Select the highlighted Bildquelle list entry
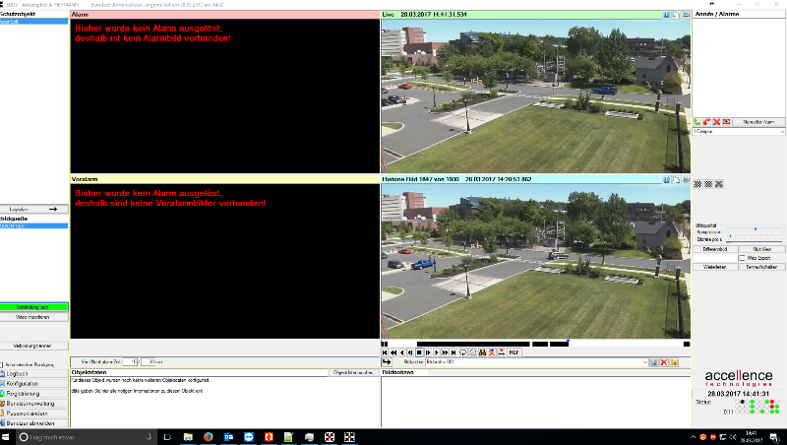The height and width of the screenshot is (445, 787). pos(33,226)
